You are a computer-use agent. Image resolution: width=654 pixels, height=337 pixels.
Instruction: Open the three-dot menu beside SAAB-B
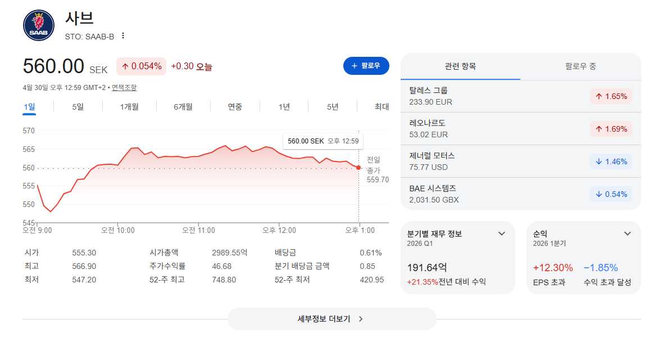coord(123,36)
